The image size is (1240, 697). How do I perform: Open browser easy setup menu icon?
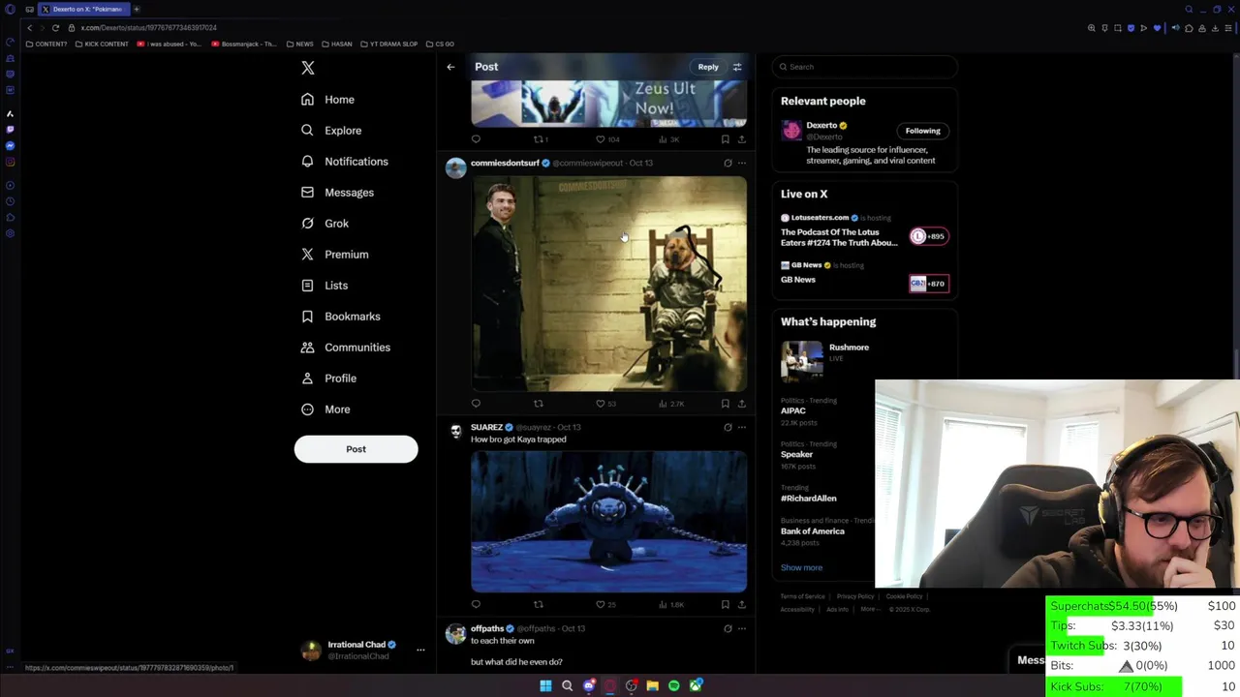tap(1228, 28)
